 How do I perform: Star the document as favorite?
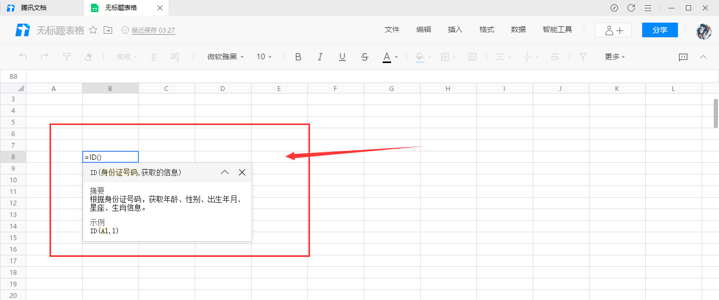point(93,30)
